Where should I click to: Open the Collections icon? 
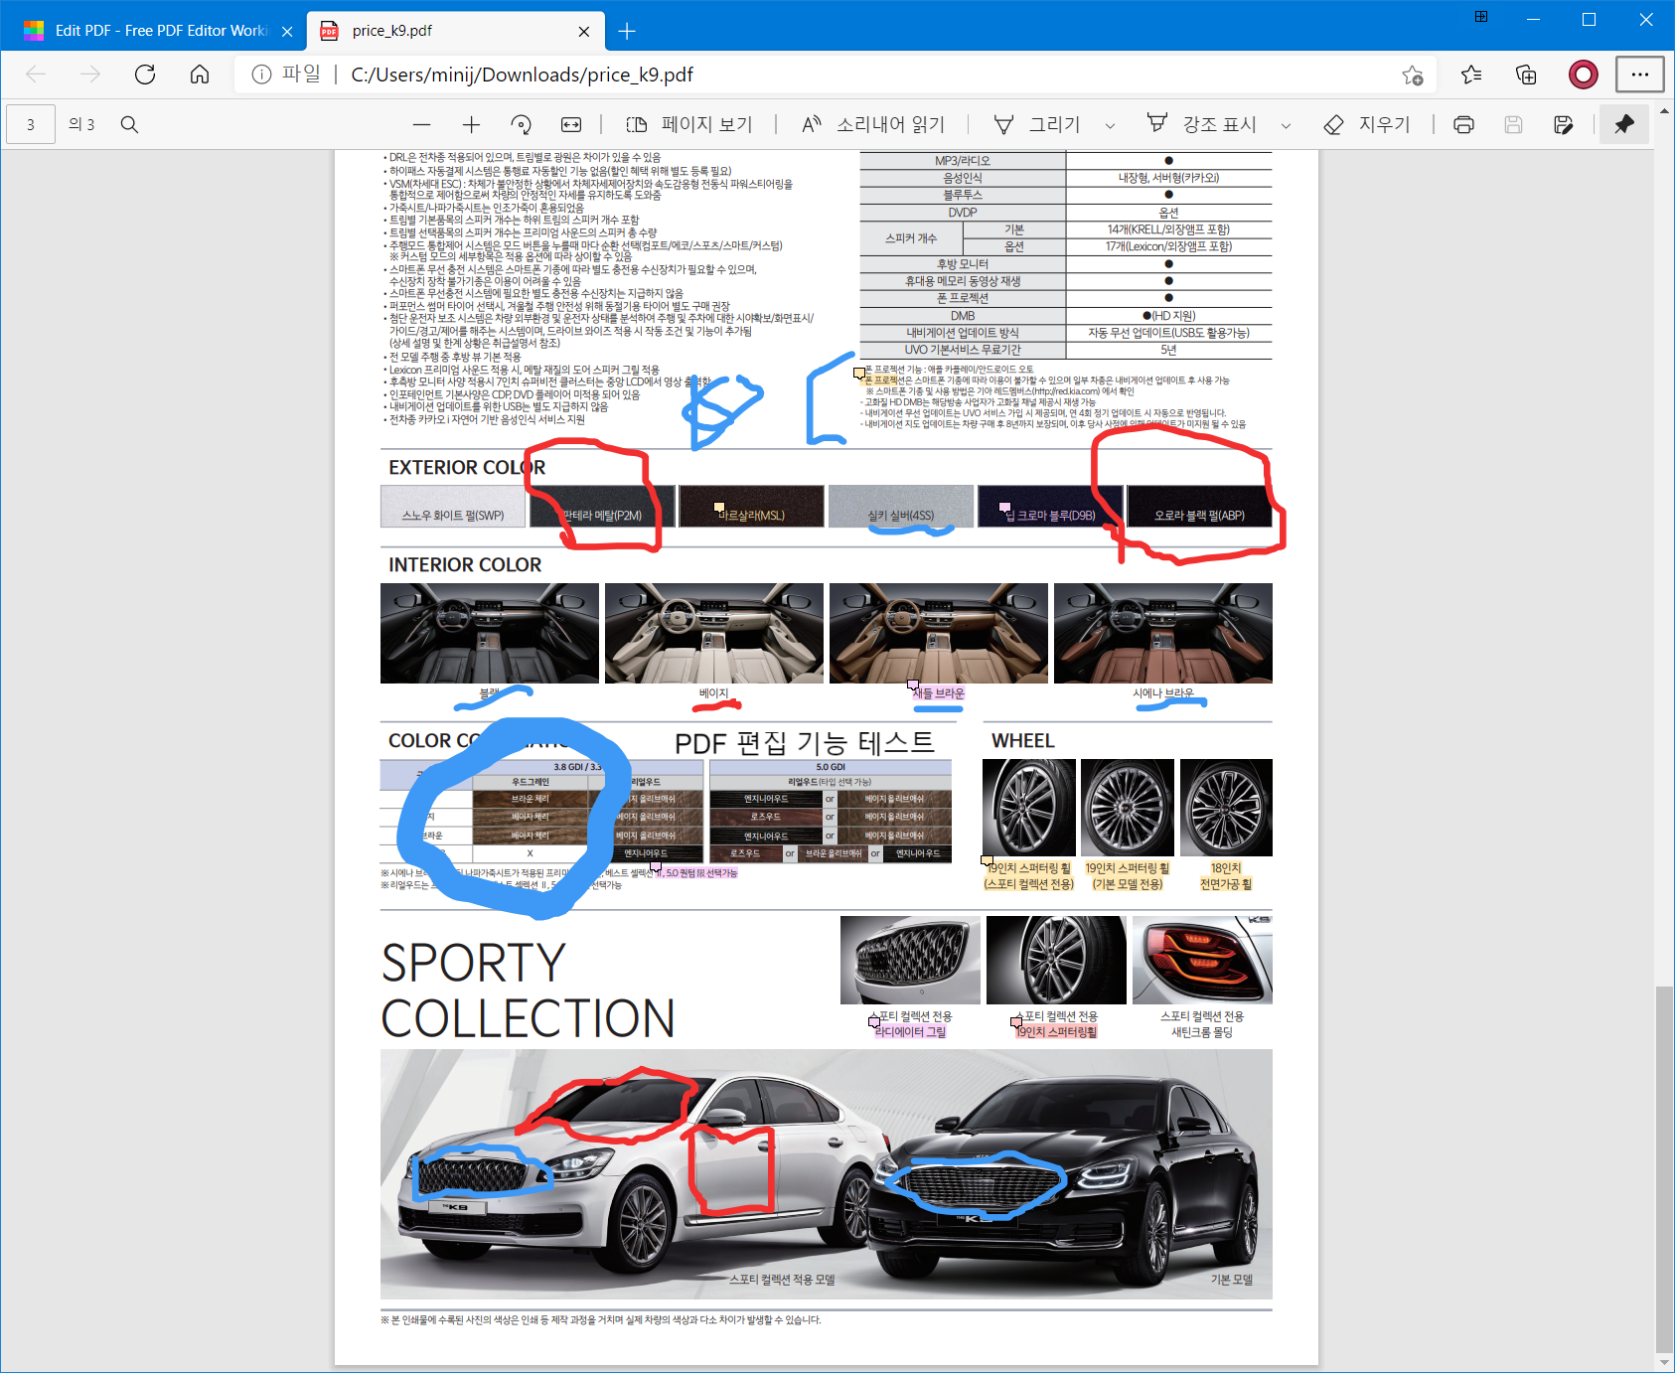click(1526, 75)
